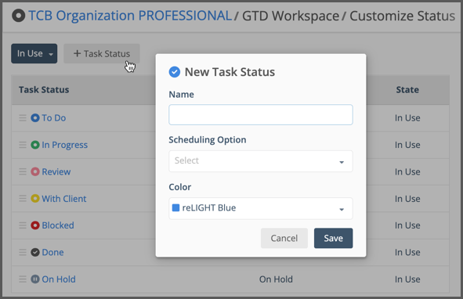The height and width of the screenshot is (299, 463).
Task: Save the new task status
Action: pyautogui.click(x=334, y=238)
